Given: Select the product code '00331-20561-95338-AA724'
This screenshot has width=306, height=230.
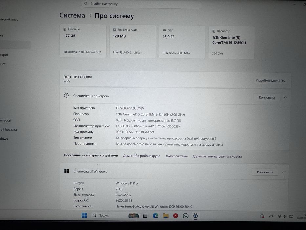Looking at the screenshot, I should pos(135,132).
